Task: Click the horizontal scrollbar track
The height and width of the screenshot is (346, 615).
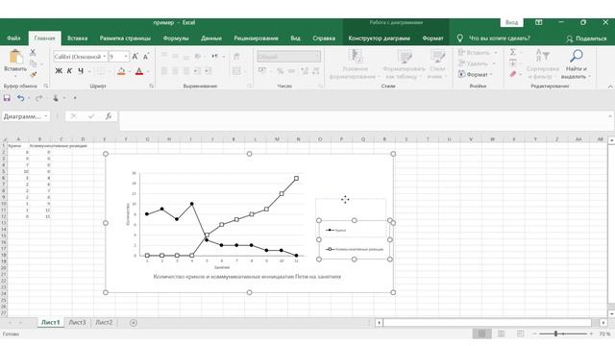Action: tap(487, 323)
